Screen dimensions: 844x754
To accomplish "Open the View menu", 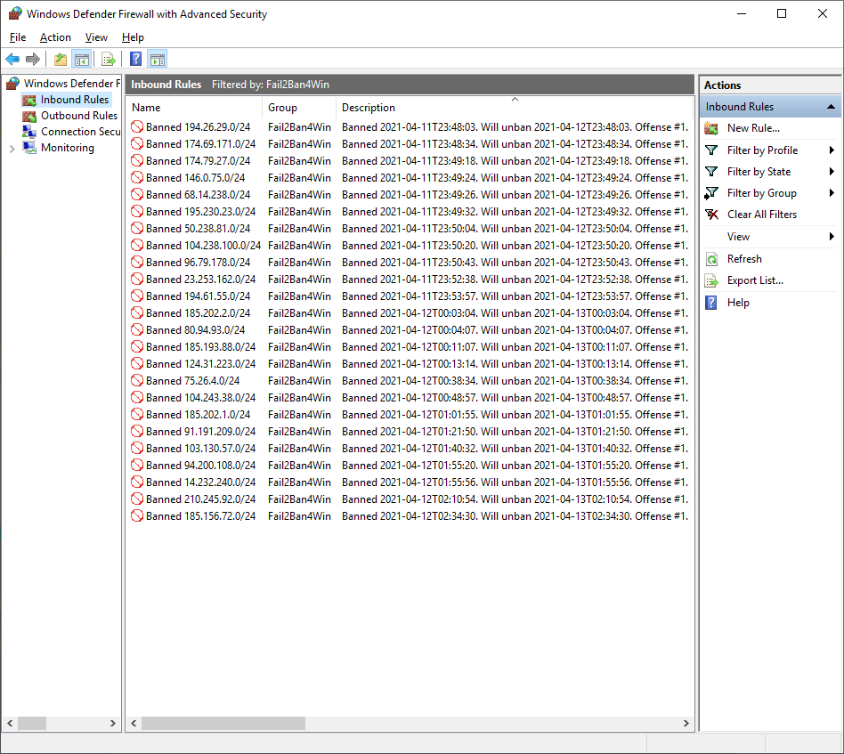I will (96, 37).
